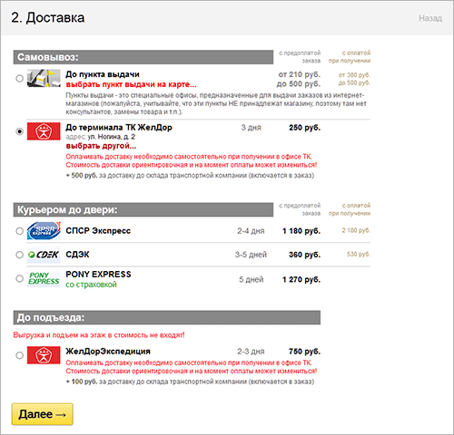This screenshot has height=435, width=454.
Task: Click the pickup point boxes icon
Action: 44,78
